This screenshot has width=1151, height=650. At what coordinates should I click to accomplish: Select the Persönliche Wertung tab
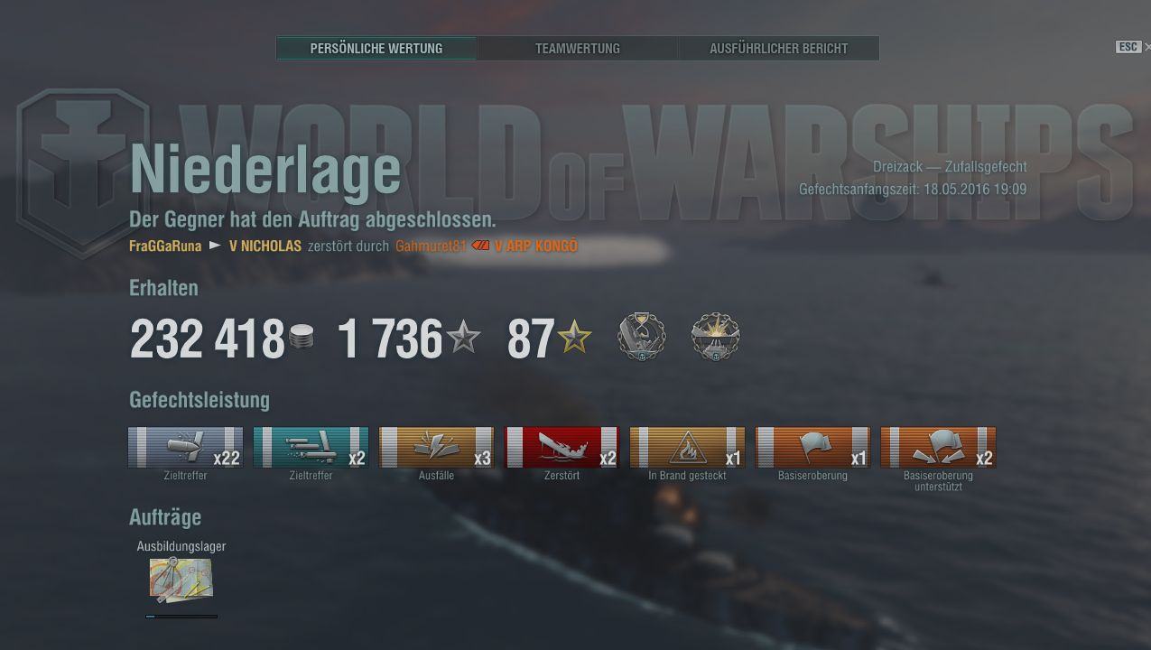click(376, 49)
